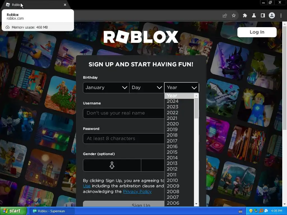287x215 pixels.
Task: Focus the Password input field
Action: [x=124, y=139]
